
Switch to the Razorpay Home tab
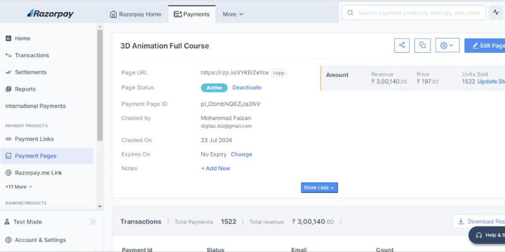tap(136, 14)
